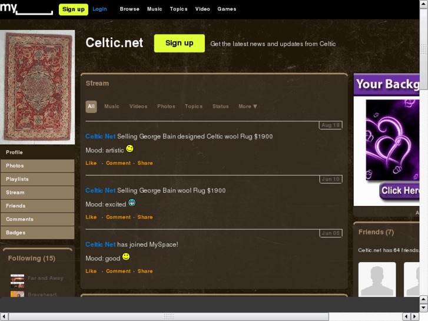Viewport: 428px width, 321px height.
Task: Click the MySpace logo in header
Action: [x=26, y=8]
